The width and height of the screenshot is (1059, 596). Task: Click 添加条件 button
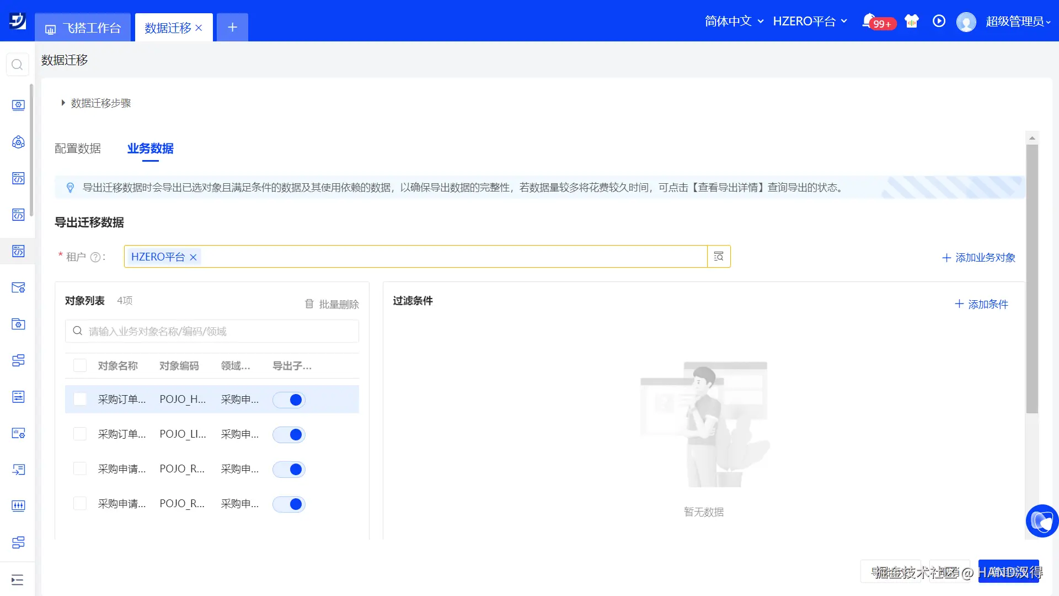tap(982, 304)
